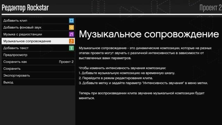Click step 3 Добавьте метку text line
222x125 pixels.
(x=143, y=83)
